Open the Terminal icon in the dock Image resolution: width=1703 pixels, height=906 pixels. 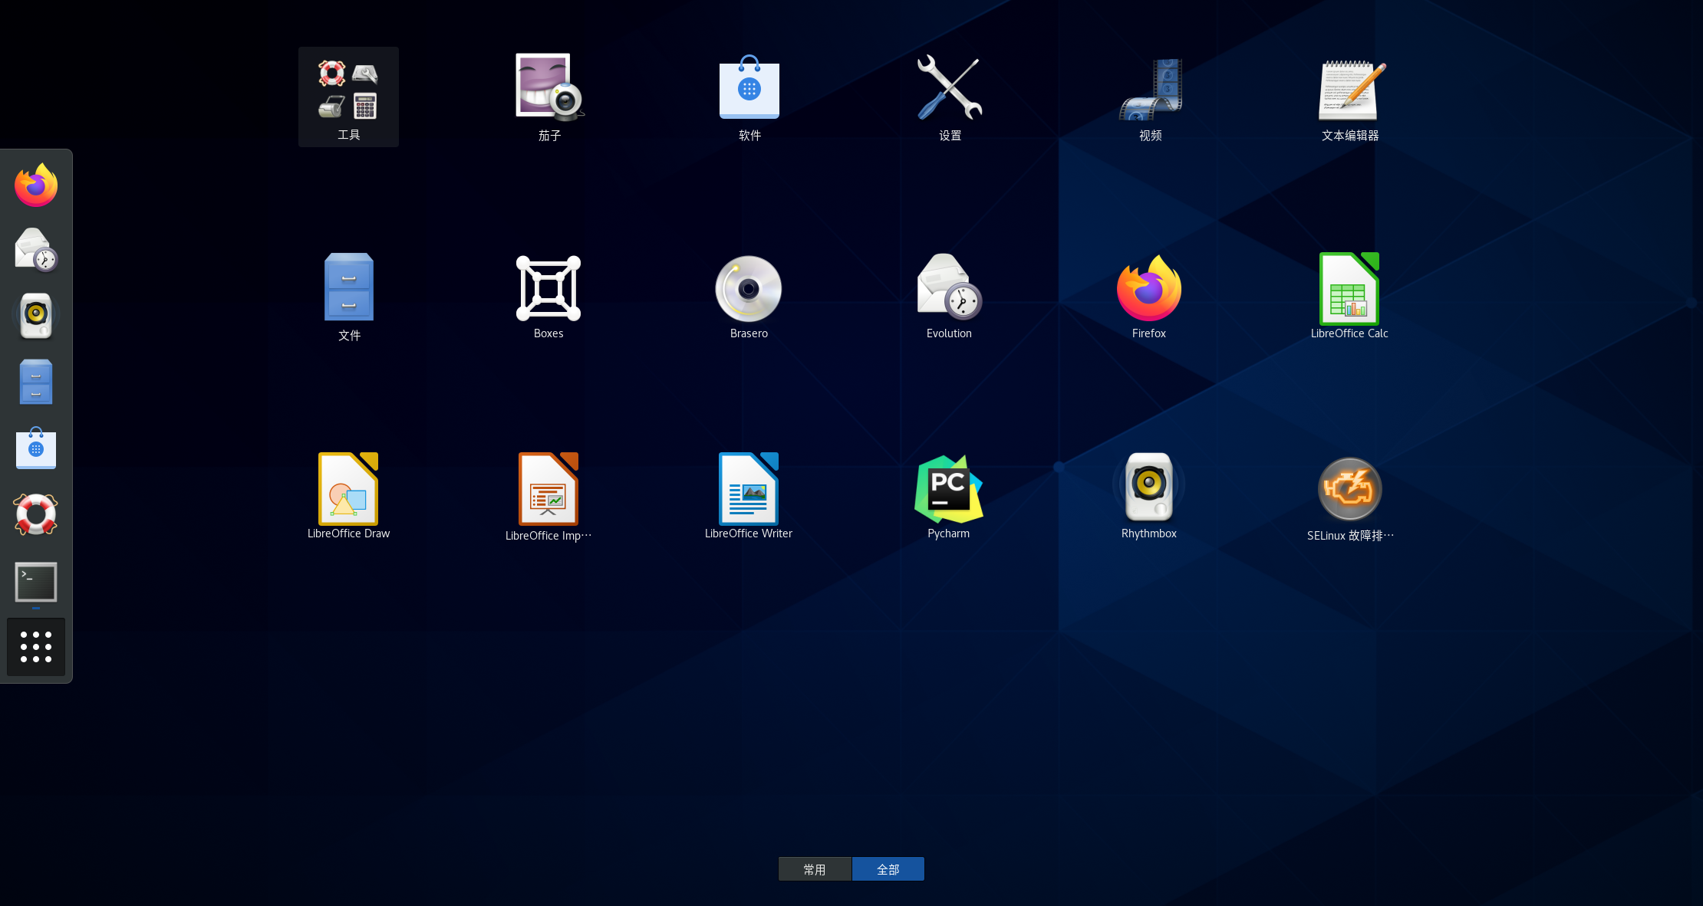tap(36, 582)
